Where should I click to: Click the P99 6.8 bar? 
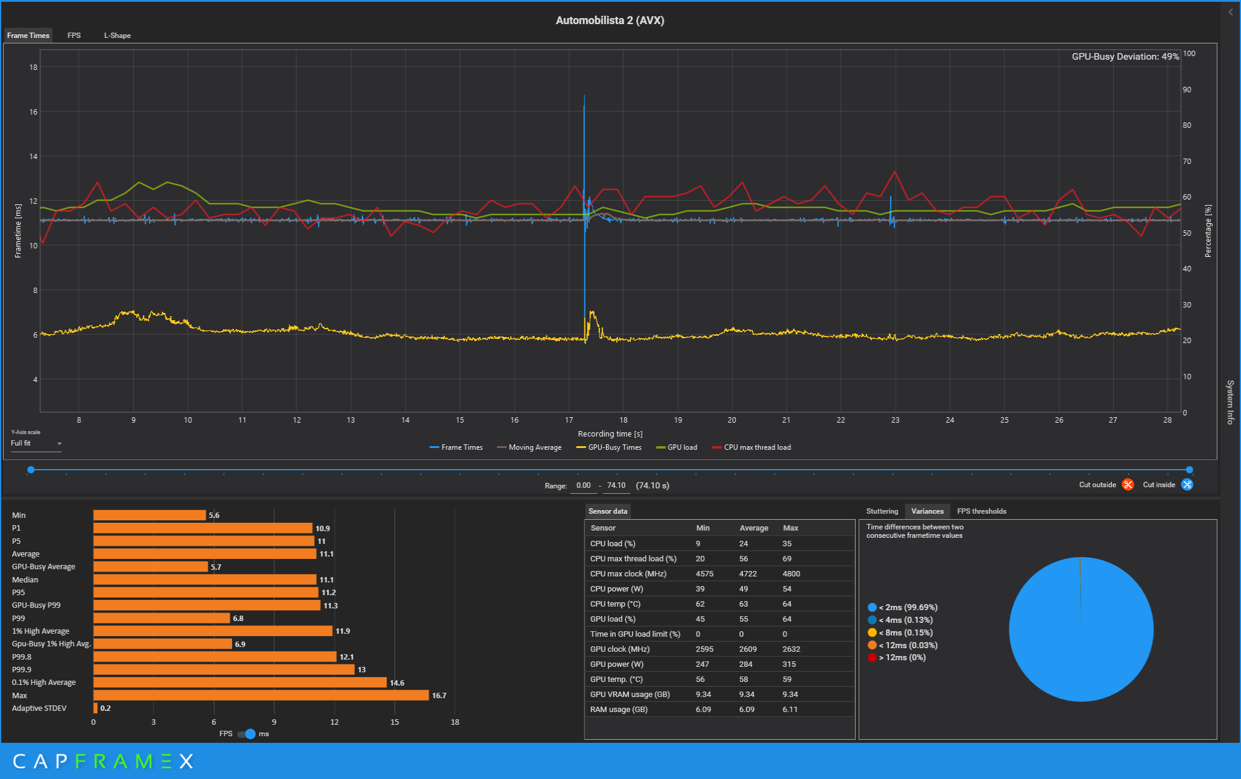coord(162,618)
